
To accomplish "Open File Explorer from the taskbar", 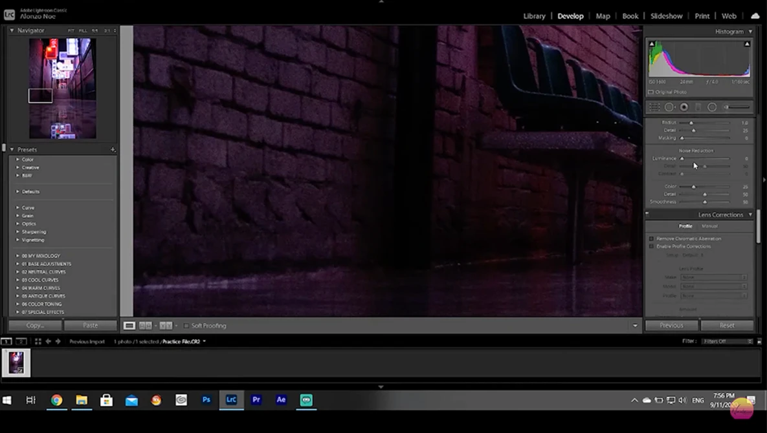I will 81,400.
